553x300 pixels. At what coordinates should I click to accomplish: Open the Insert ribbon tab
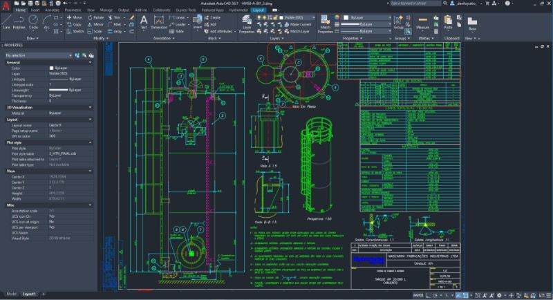pos(35,10)
